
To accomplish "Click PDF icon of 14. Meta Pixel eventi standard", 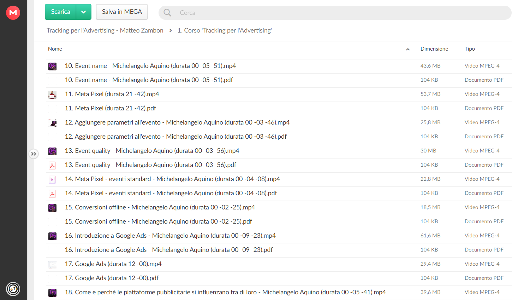I will 52,194.
